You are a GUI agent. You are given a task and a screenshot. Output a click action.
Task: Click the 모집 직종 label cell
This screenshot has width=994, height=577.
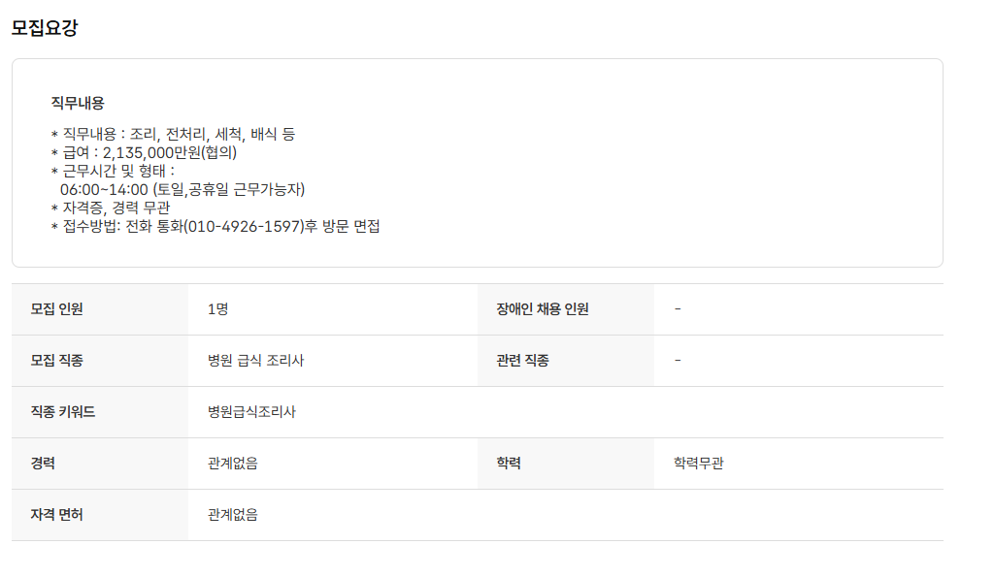tap(56, 361)
